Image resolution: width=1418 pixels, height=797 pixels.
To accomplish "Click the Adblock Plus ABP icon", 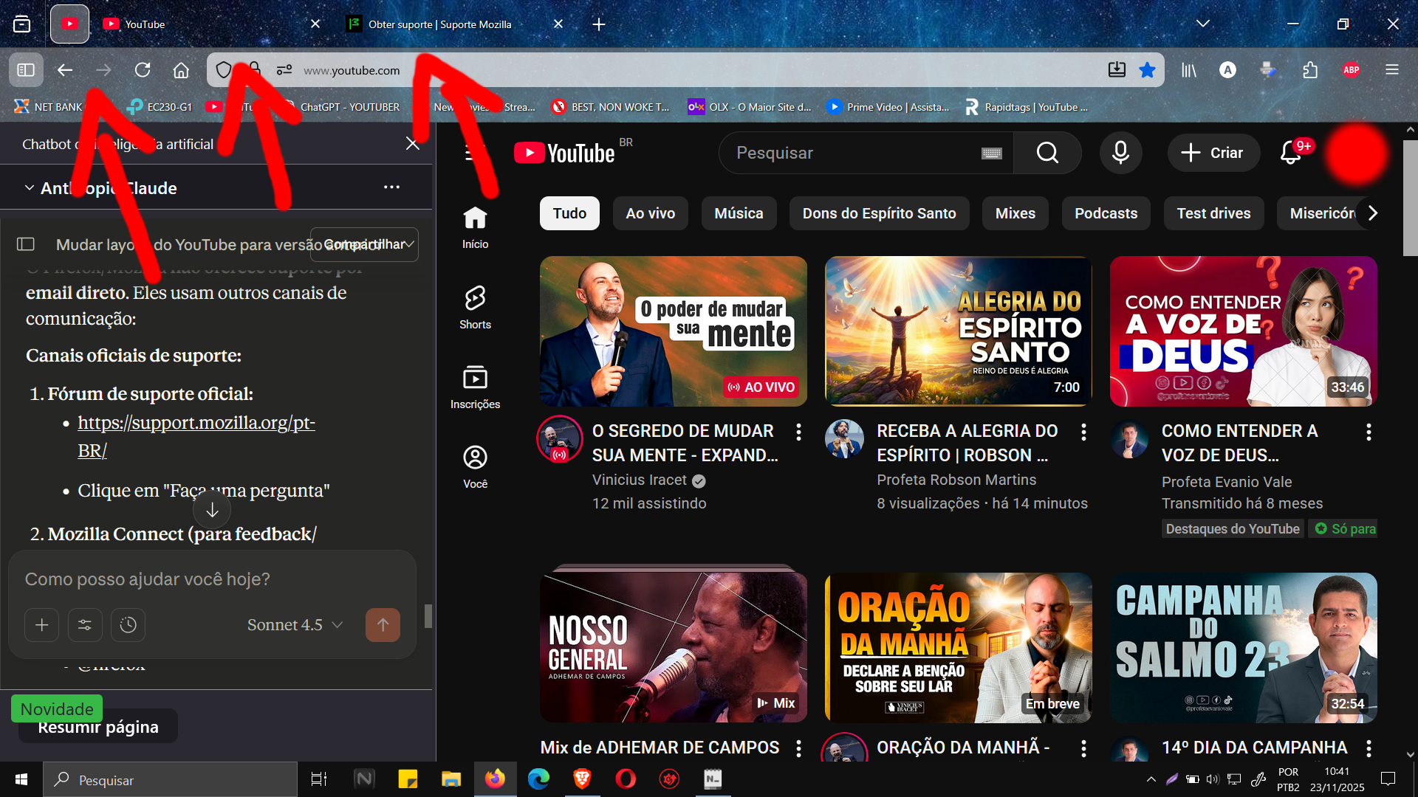I will tap(1351, 70).
